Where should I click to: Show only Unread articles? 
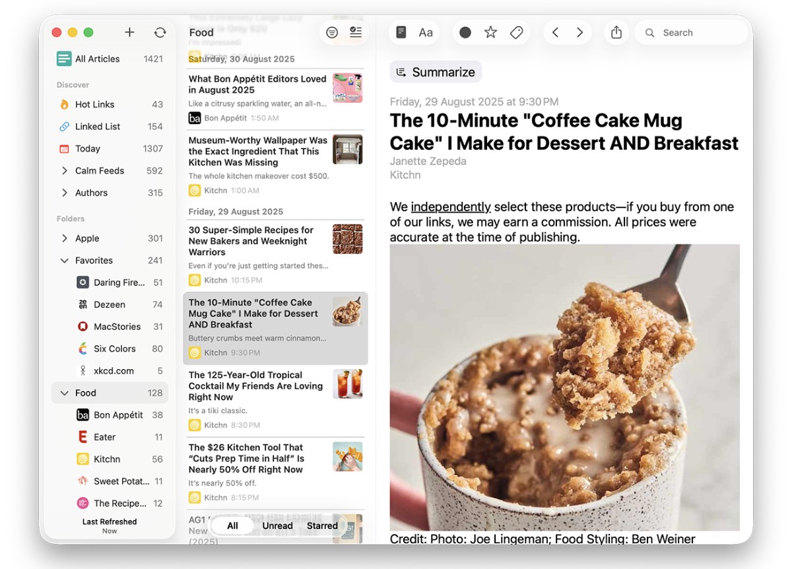[277, 526]
